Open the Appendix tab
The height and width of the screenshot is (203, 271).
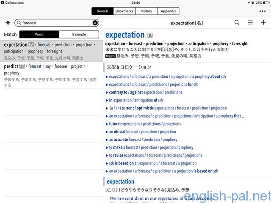pyautogui.click(x=168, y=11)
